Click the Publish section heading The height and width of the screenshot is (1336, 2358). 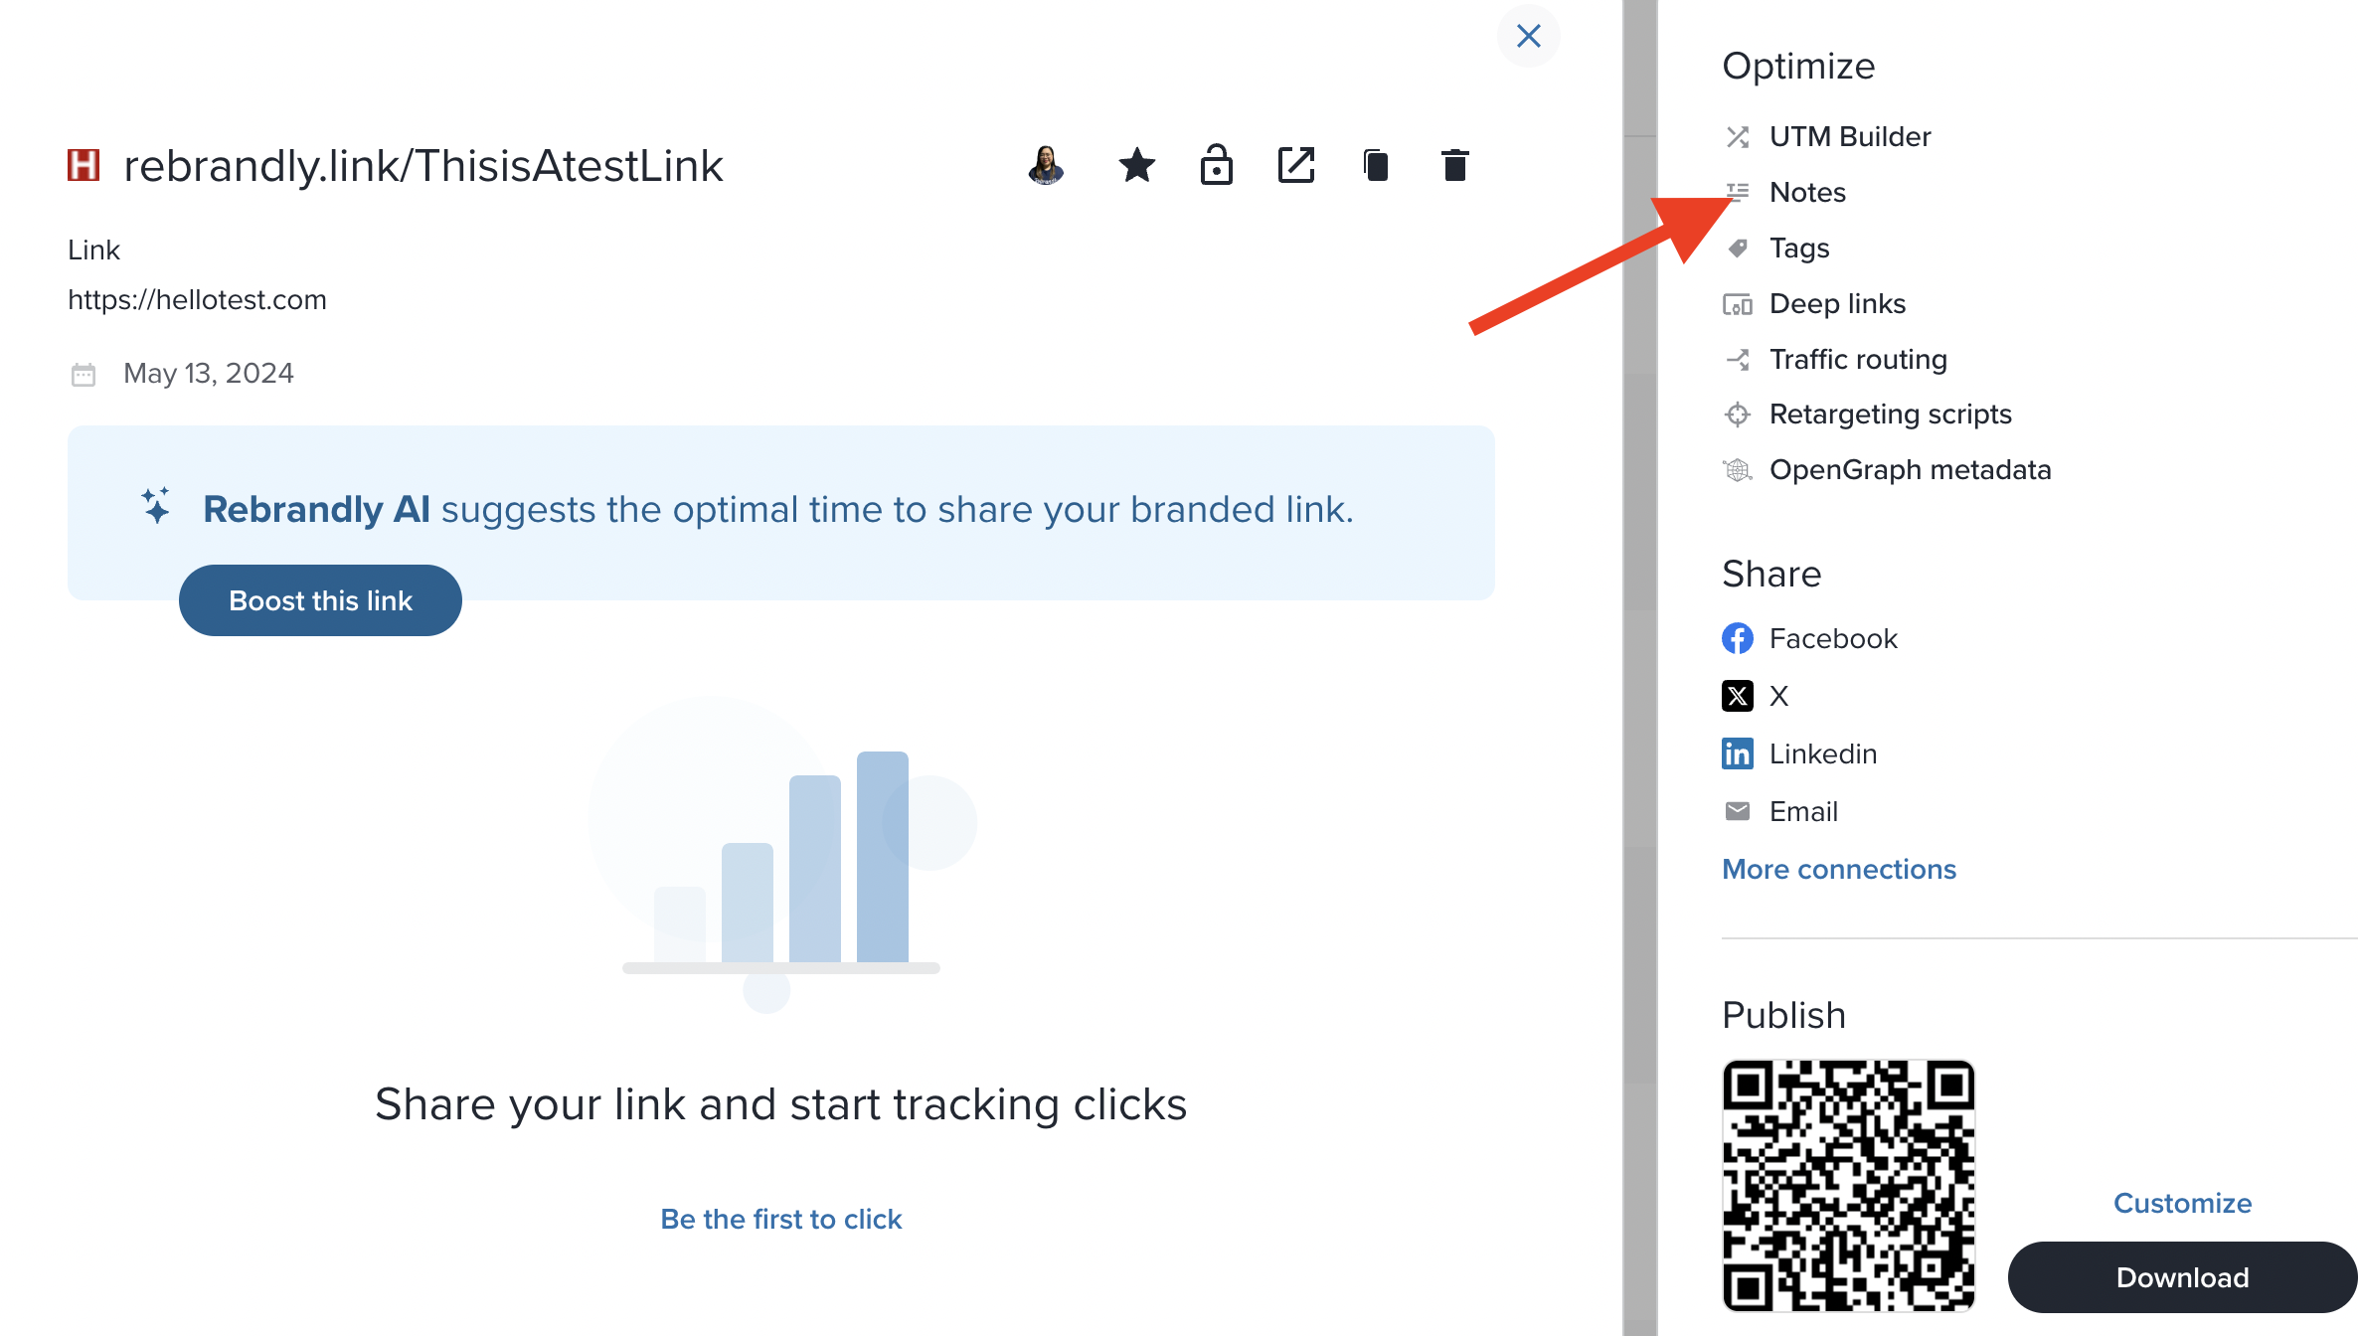(x=1783, y=1015)
